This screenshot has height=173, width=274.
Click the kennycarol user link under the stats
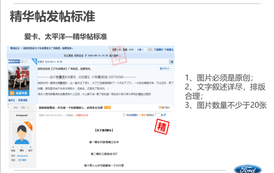(x=23, y=156)
